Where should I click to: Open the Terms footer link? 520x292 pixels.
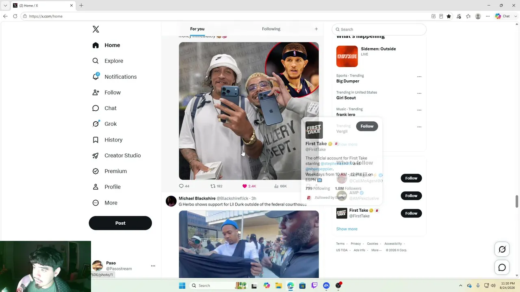point(340,244)
